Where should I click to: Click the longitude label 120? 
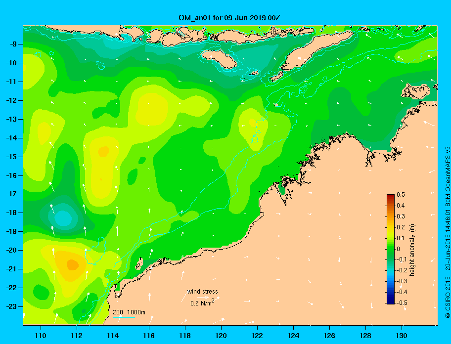pos(221,336)
